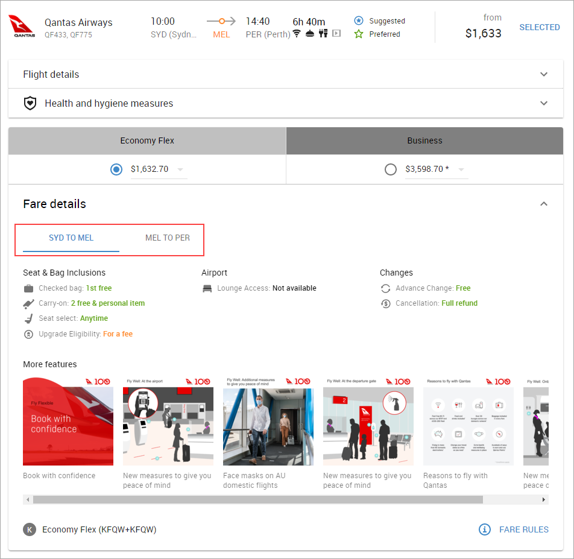The image size is (574, 559).
Task: Click the MEL stopover link
Action: pyautogui.click(x=221, y=34)
